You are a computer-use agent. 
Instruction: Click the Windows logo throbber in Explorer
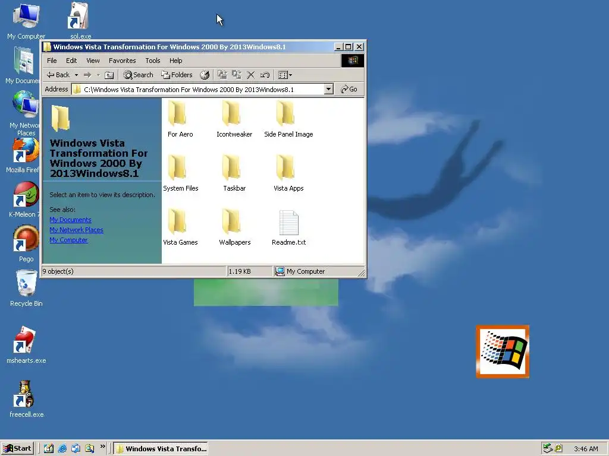pyautogui.click(x=353, y=61)
